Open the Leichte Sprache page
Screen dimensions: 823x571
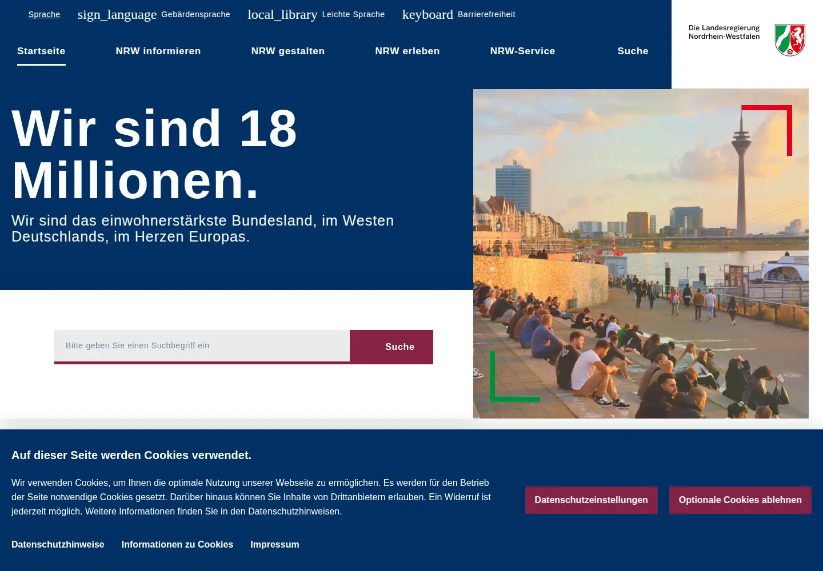click(x=353, y=14)
